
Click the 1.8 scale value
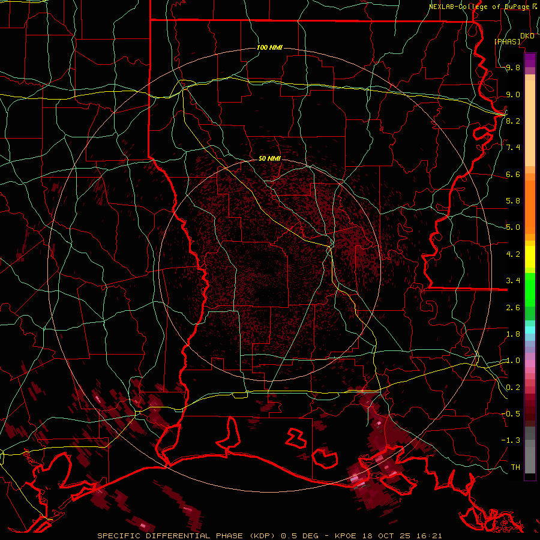point(513,334)
